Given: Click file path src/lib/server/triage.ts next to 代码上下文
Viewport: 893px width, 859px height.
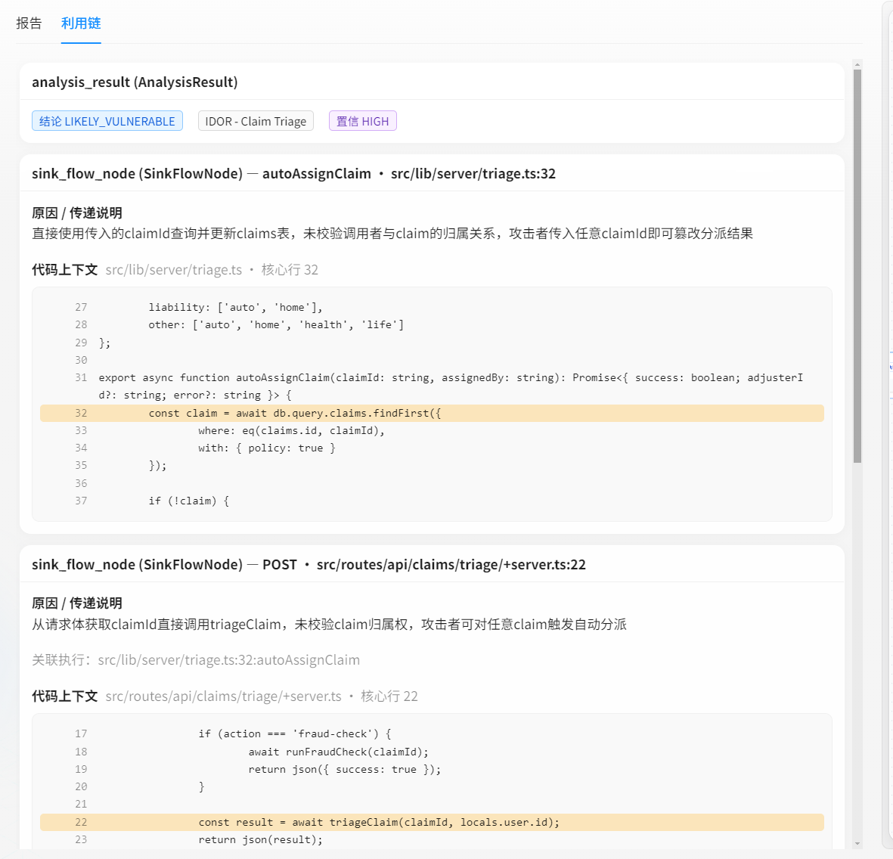Looking at the screenshot, I should click(174, 269).
